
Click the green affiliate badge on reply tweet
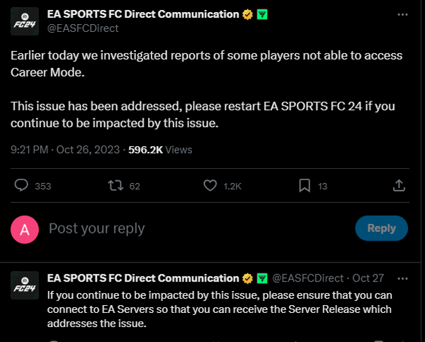point(261,277)
